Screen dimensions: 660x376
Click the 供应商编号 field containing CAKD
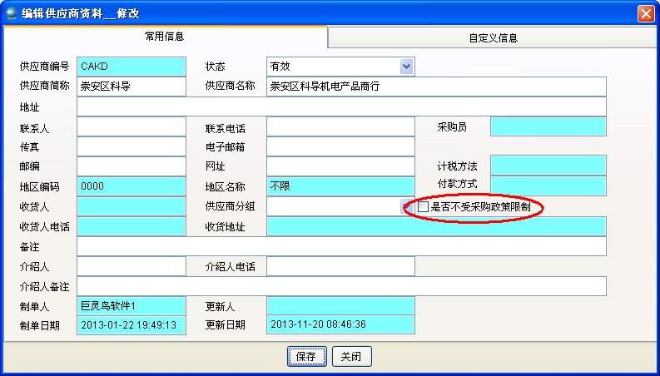pos(132,67)
